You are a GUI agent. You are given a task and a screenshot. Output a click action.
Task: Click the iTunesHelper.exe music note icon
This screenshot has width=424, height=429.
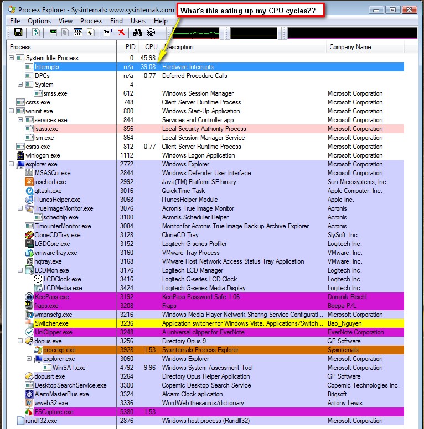tap(29, 200)
